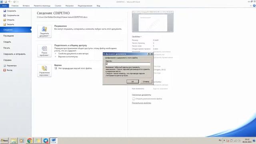The image size is (256, 144).
Task: Click the Свойства документа и имя автора item
Action: coord(73,54)
